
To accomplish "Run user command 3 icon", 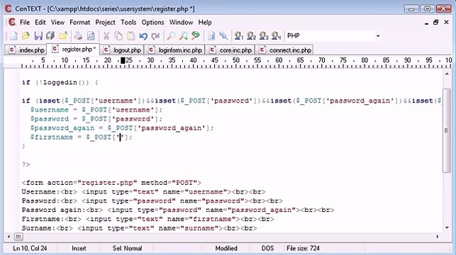I will click(x=264, y=36).
